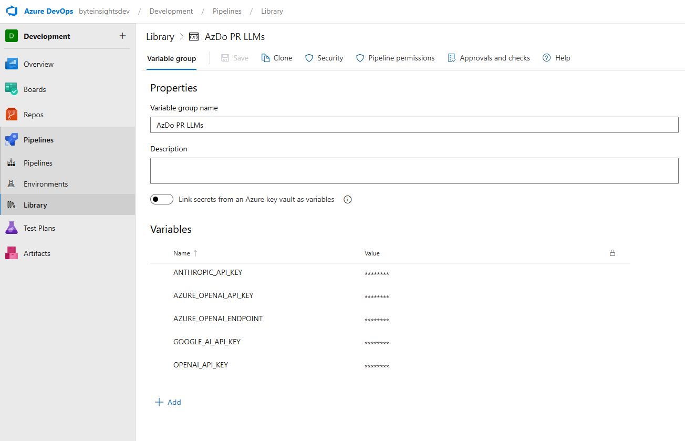Enable linking secrets from an Azure key vault
The height and width of the screenshot is (441, 685).
coord(161,199)
